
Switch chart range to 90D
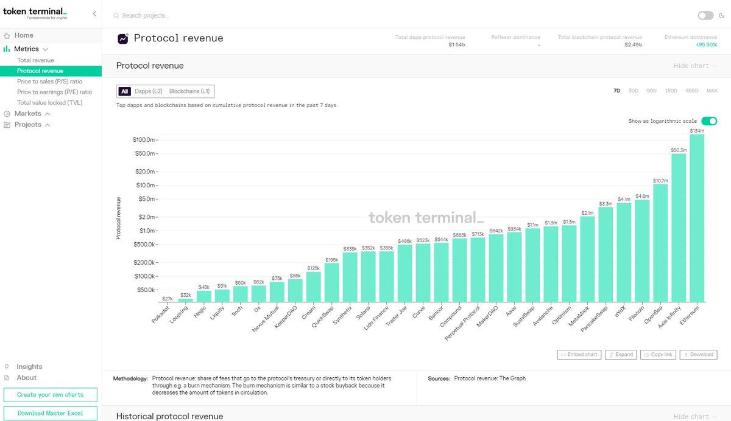[x=652, y=91]
